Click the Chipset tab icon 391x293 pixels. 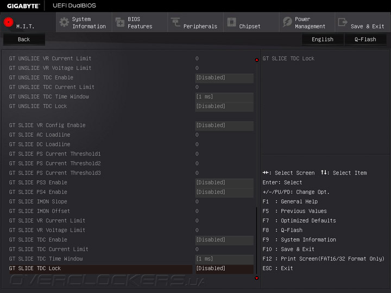coord(231,23)
